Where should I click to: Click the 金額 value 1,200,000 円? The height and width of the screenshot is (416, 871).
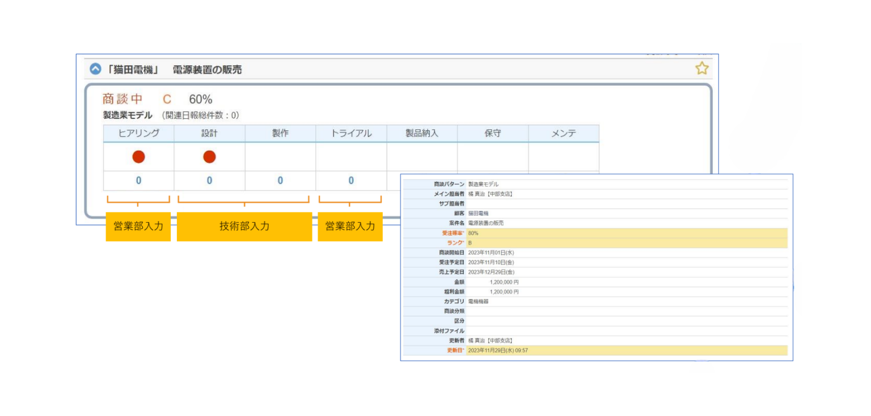tap(504, 282)
